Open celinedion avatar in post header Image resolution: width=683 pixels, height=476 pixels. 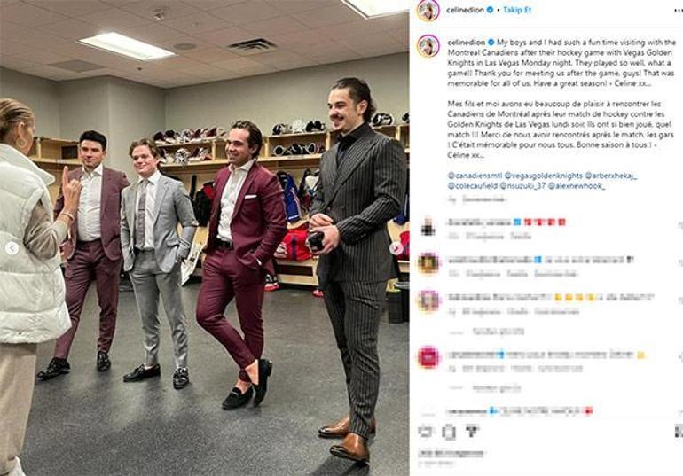pyautogui.click(x=428, y=11)
